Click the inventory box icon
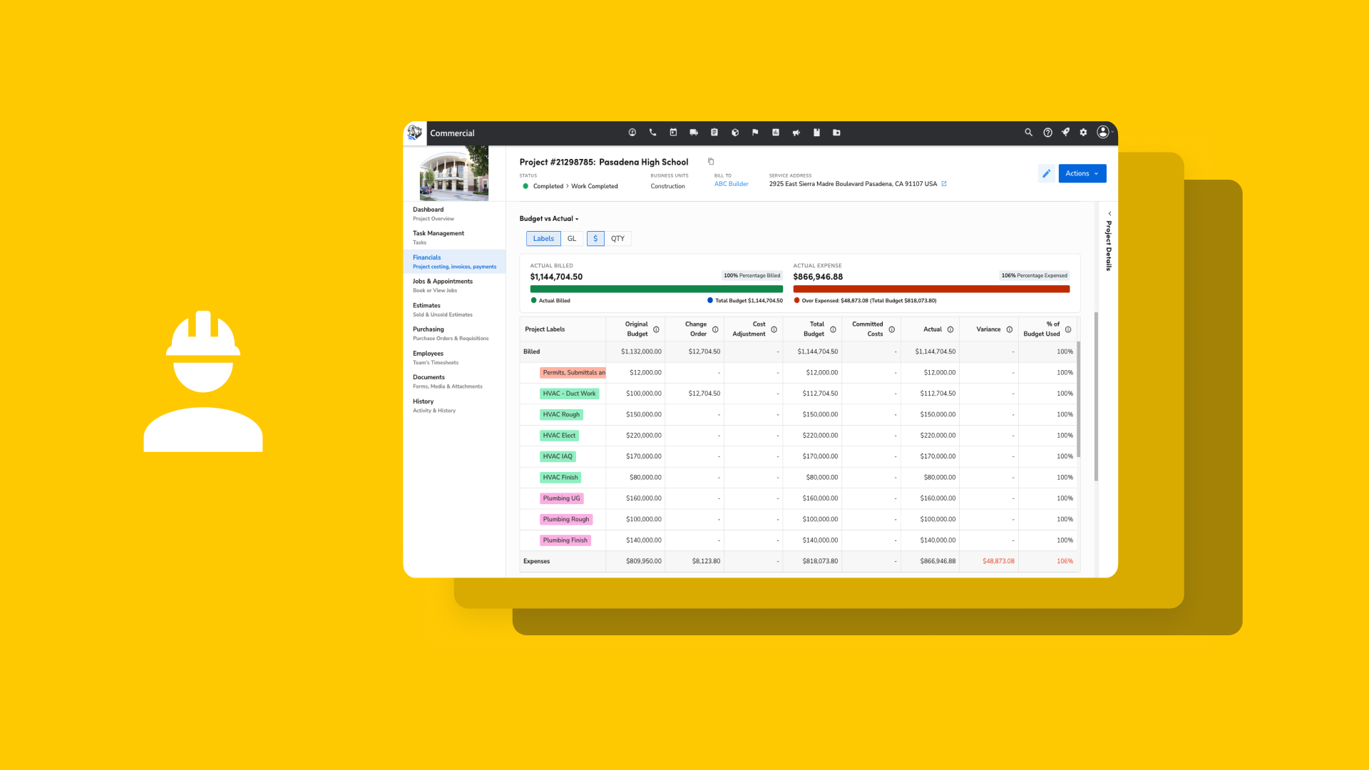The height and width of the screenshot is (770, 1369). pyautogui.click(x=734, y=133)
